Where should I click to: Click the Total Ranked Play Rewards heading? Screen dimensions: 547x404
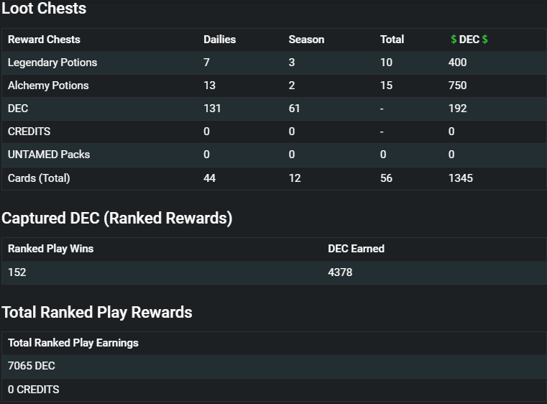pyautogui.click(x=97, y=312)
